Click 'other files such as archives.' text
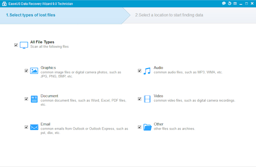This screenshot has width=256, height=167. click(174, 129)
